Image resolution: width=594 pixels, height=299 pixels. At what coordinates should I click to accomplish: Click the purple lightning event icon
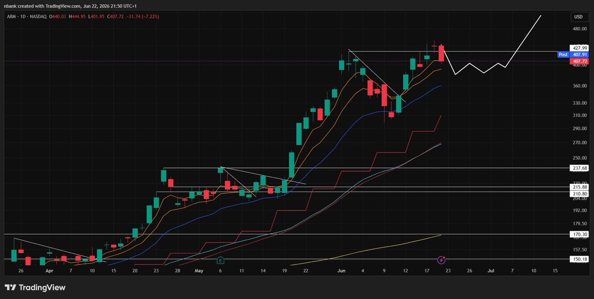(441, 260)
